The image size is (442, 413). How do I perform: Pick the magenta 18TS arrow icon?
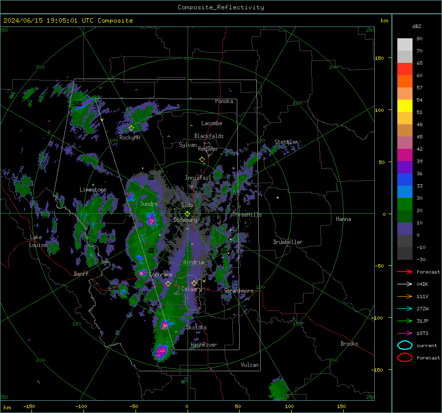[405, 333]
